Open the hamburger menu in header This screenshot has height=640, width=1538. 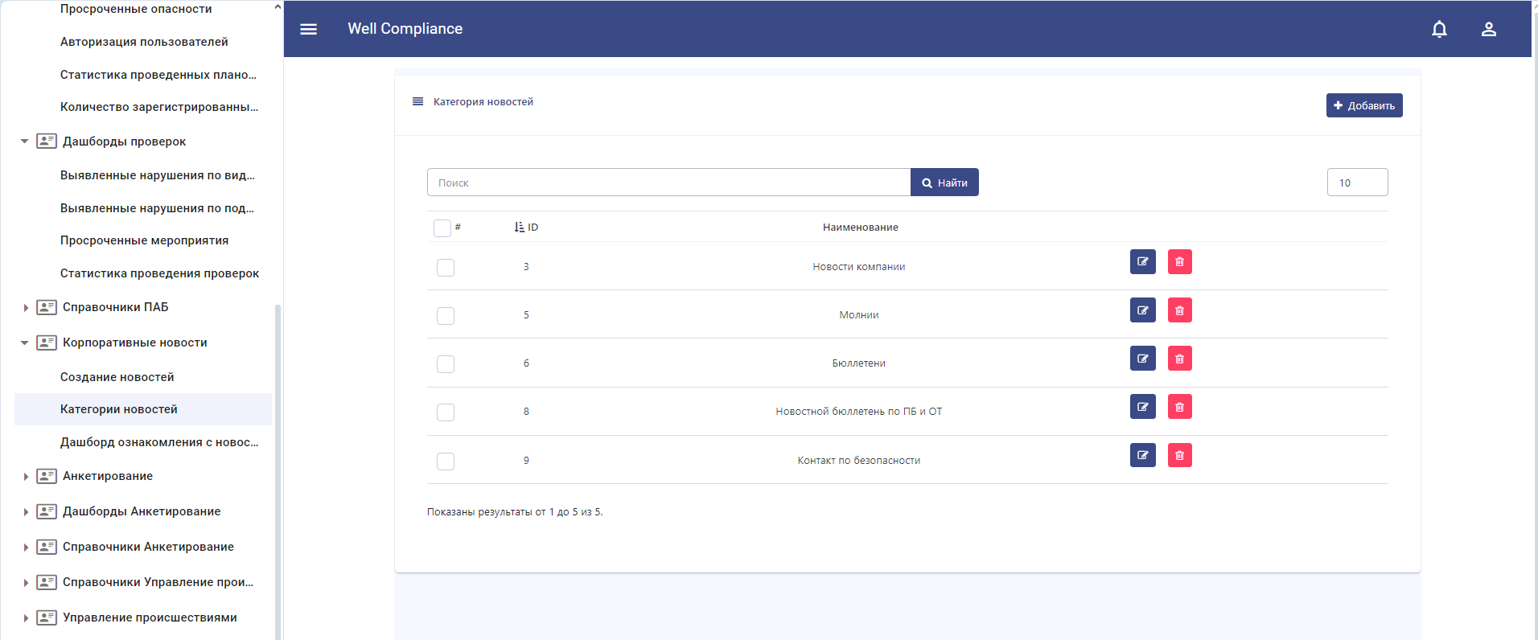(308, 29)
